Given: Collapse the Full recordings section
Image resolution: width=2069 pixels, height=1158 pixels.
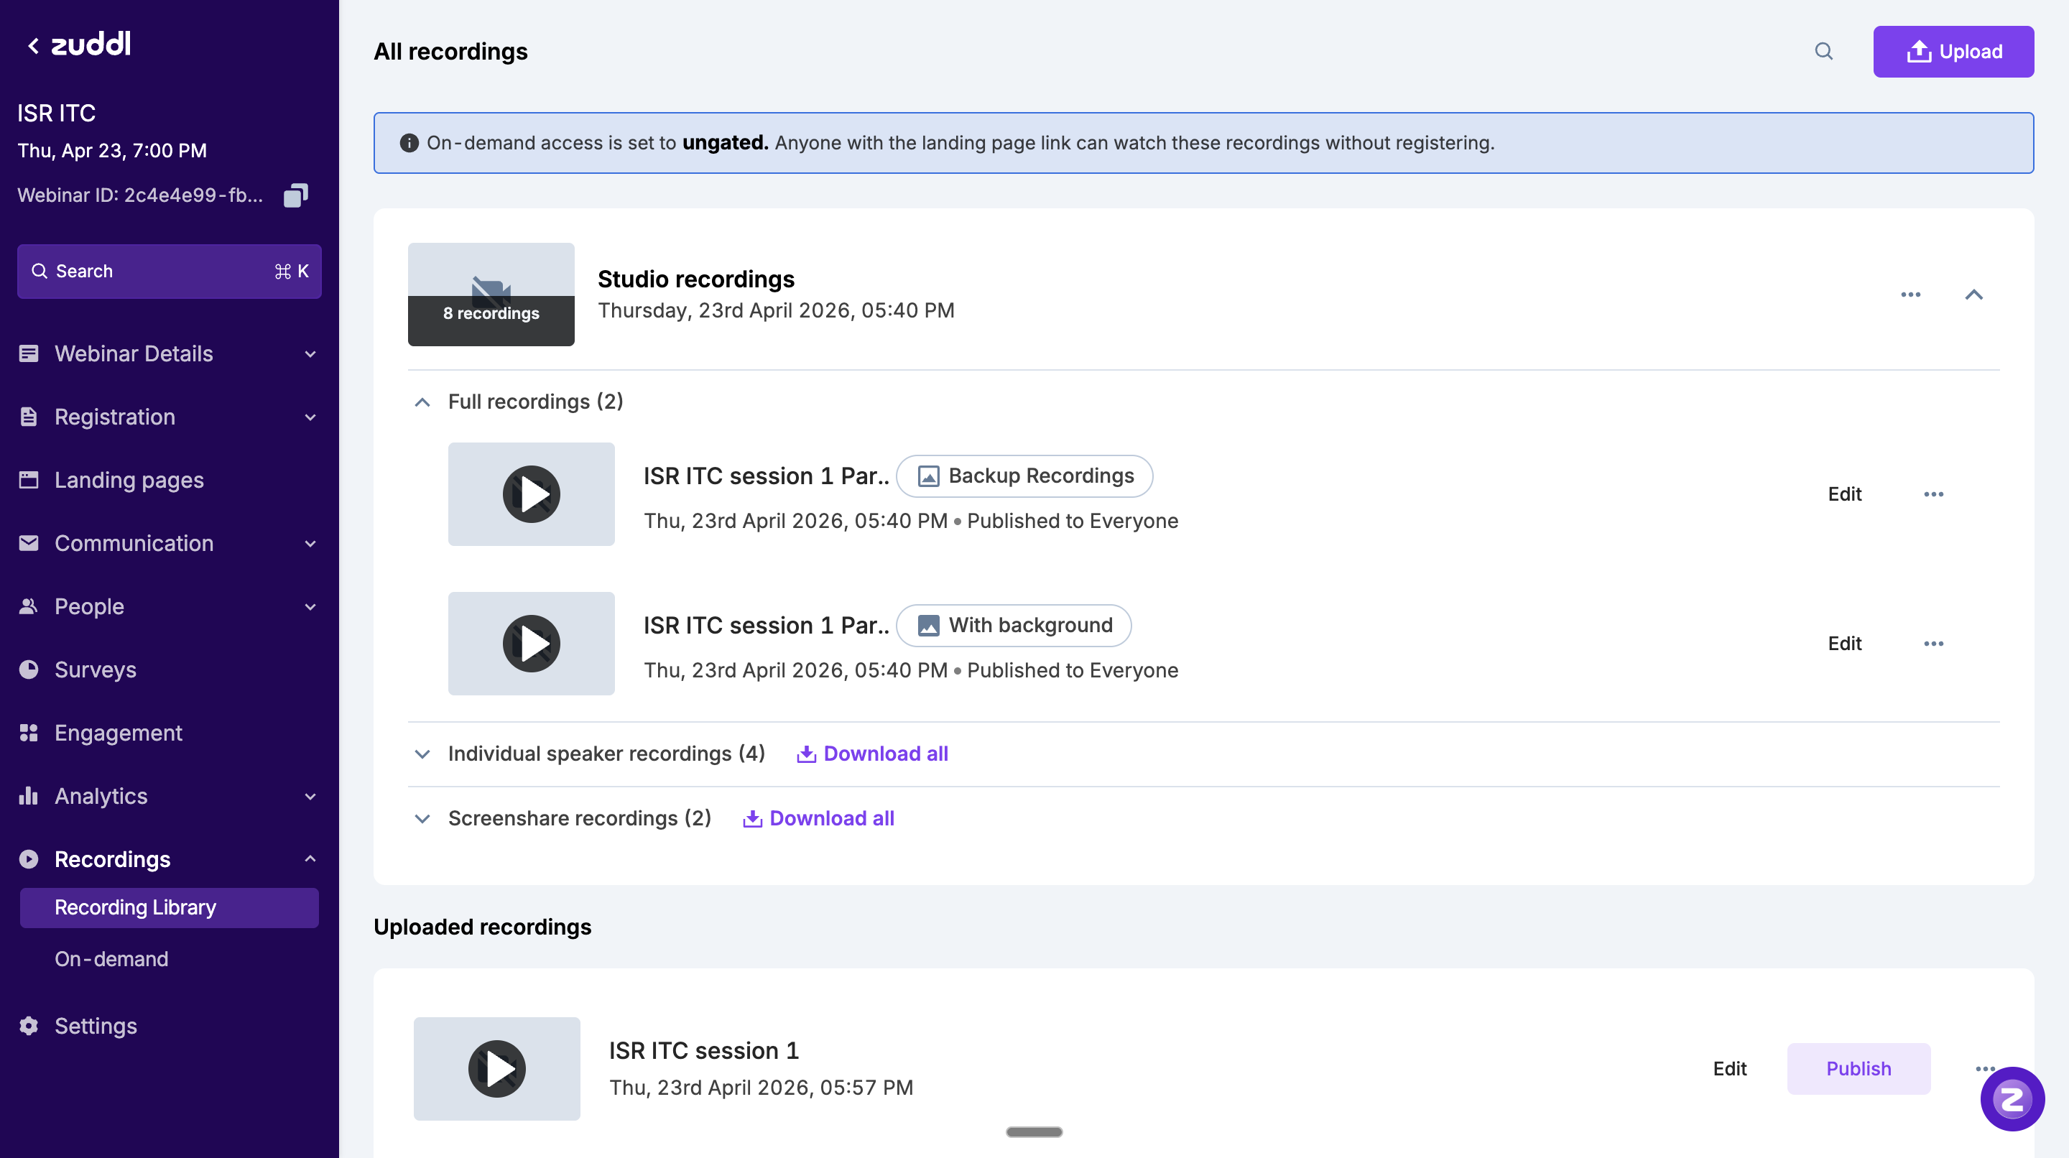Looking at the screenshot, I should coord(422,402).
